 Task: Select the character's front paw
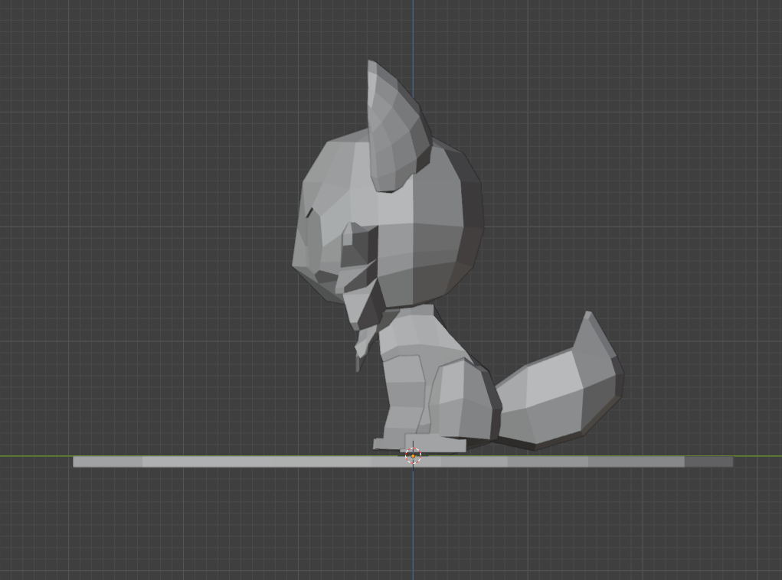(387, 443)
